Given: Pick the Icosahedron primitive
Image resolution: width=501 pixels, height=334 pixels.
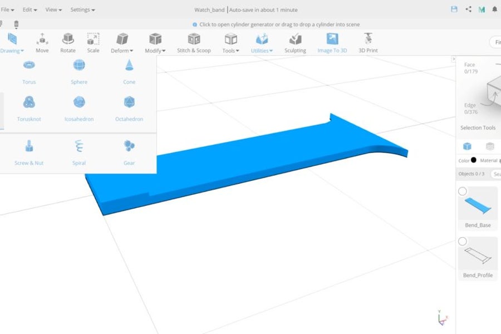Looking at the screenshot, I should [x=79, y=102].
